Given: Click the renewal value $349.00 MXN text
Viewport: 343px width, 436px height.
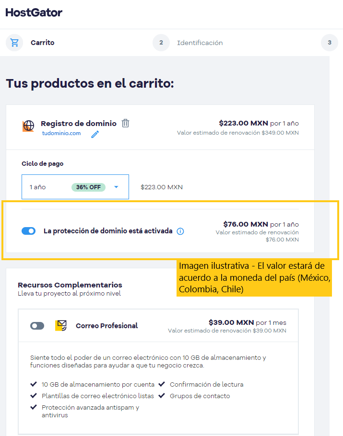Looking at the screenshot, I should pyautogui.click(x=238, y=133).
